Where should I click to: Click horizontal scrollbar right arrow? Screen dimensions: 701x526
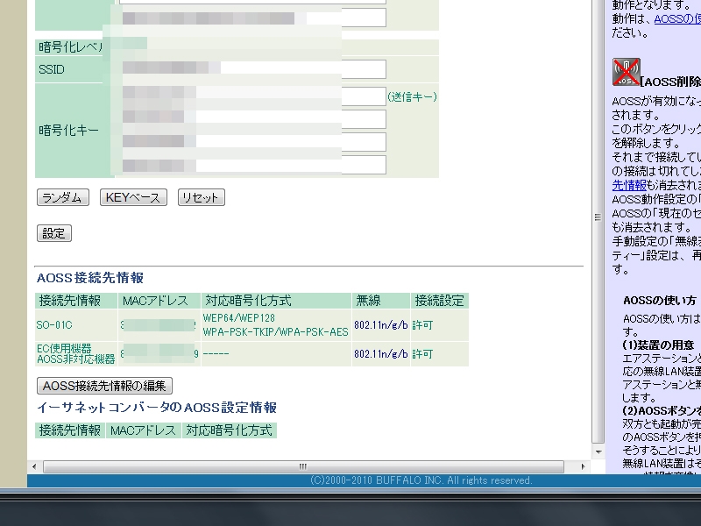pos(583,466)
